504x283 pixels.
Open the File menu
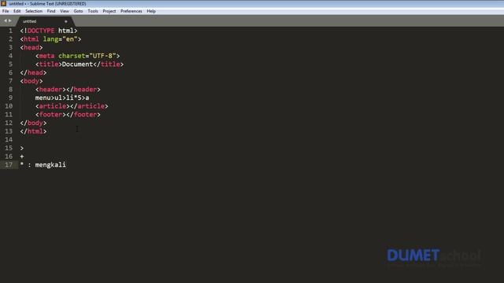pyautogui.click(x=6, y=11)
